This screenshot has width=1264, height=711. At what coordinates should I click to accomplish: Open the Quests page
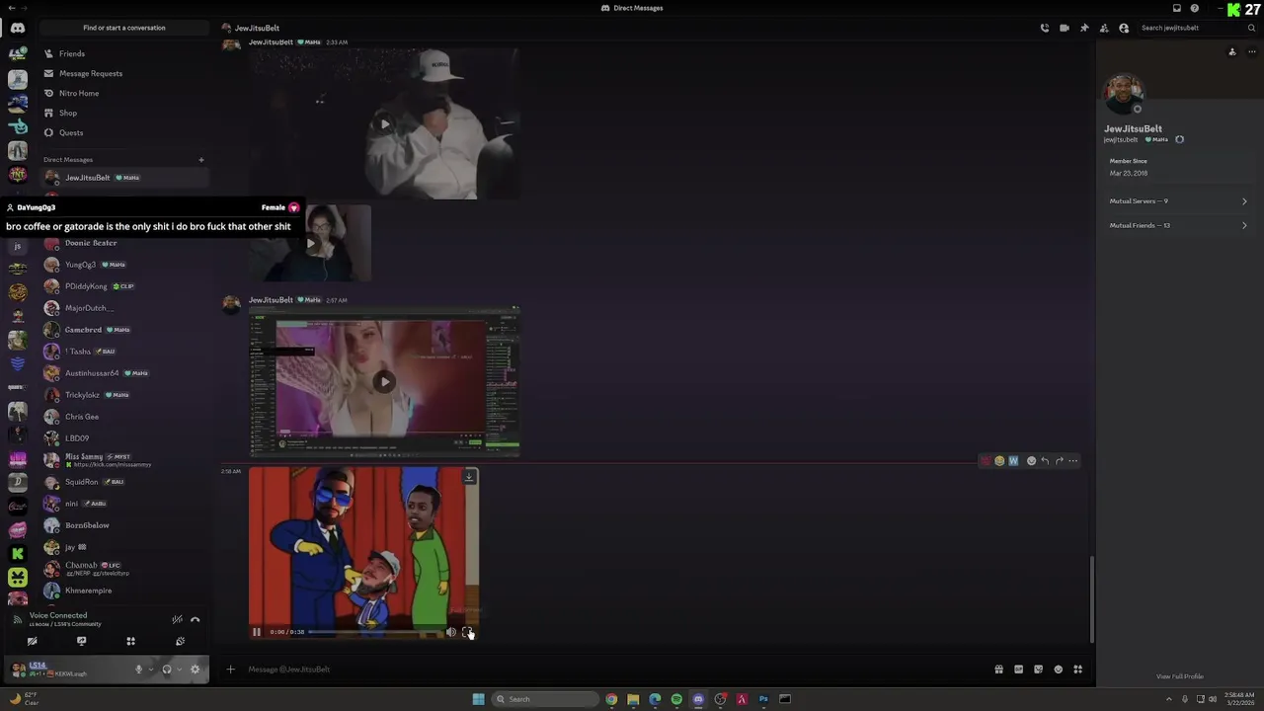click(x=124, y=132)
